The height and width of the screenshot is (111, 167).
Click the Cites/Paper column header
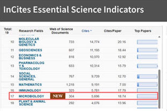(x=111, y=31)
